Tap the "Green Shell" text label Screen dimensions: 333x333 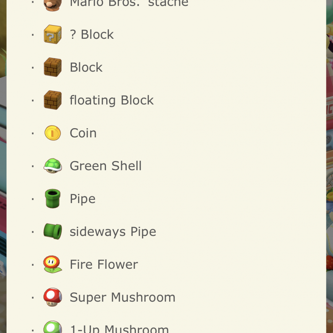106,166
